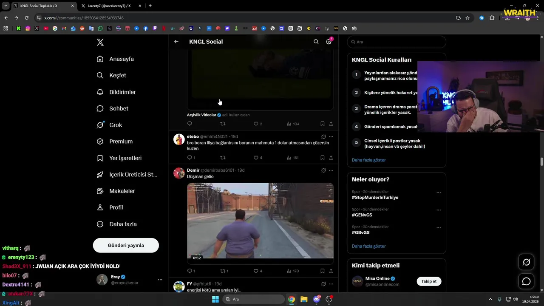This screenshot has width=544, height=306.
Task: Bookmark this page with the star icon
Action: click(467, 18)
